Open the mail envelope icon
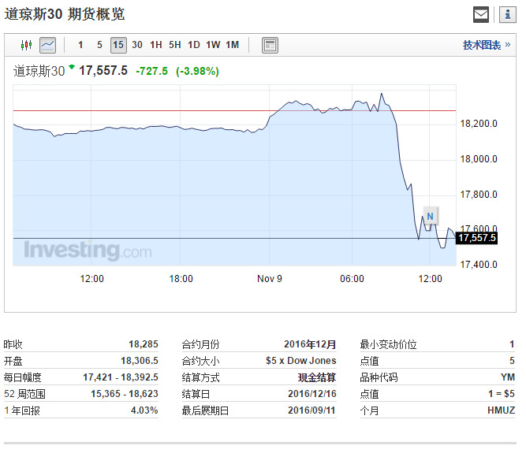526x453 pixels. (481, 15)
